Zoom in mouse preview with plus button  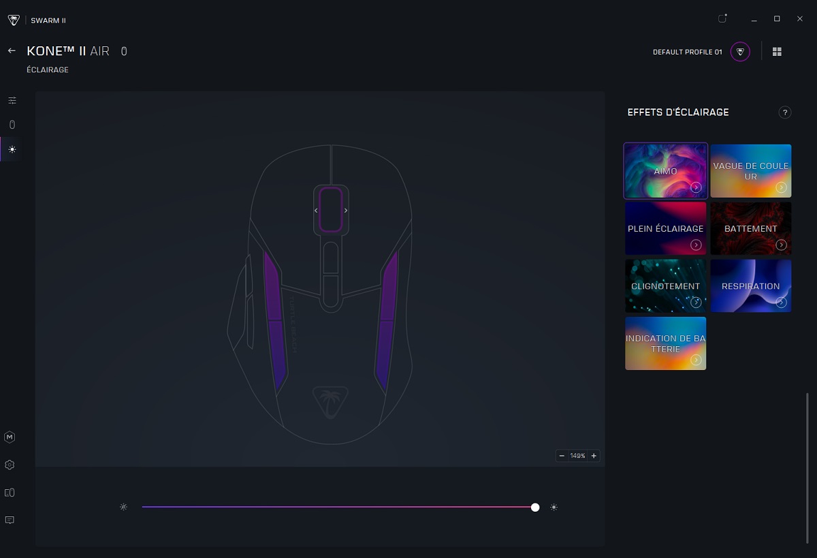[594, 456]
